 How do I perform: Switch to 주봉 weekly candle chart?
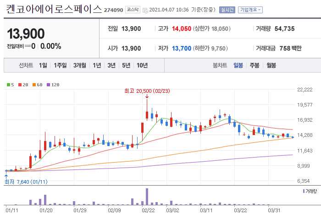click(255, 65)
